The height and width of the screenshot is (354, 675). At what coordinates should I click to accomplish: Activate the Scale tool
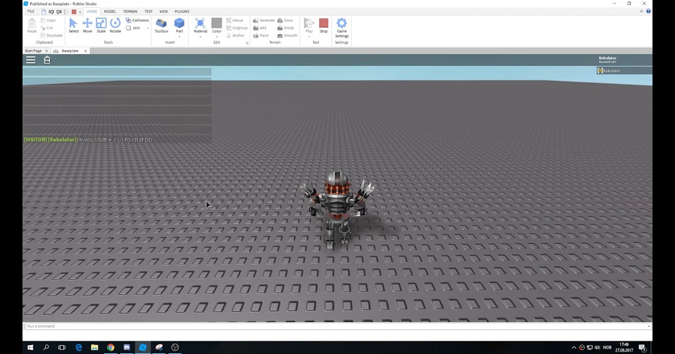pyautogui.click(x=101, y=25)
